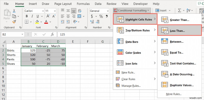Viewport: 204px width, 100px height.
Task: Toggle Underline formatting
Action: click(x=38, y=16)
